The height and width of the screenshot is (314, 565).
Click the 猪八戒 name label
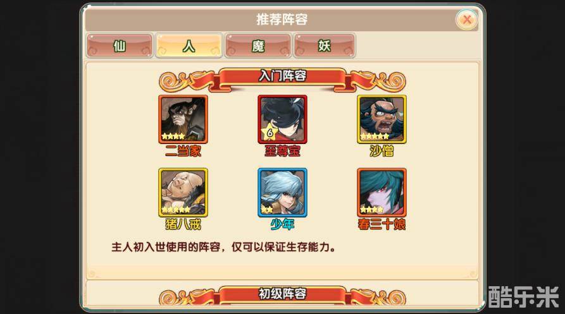pyautogui.click(x=183, y=224)
